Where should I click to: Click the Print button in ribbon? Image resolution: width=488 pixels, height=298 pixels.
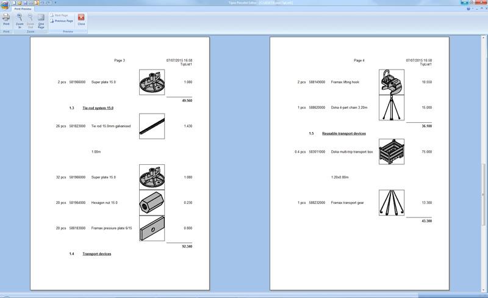pos(6,20)
